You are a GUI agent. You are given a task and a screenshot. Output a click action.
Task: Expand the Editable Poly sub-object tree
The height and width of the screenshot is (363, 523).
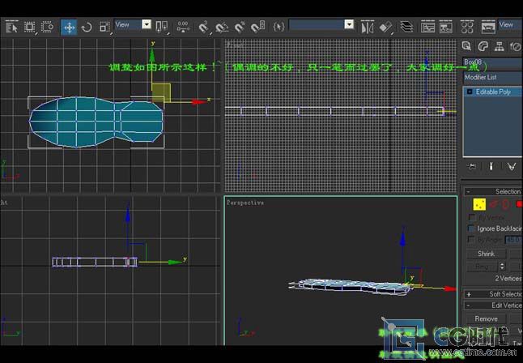tap(470, 92)
